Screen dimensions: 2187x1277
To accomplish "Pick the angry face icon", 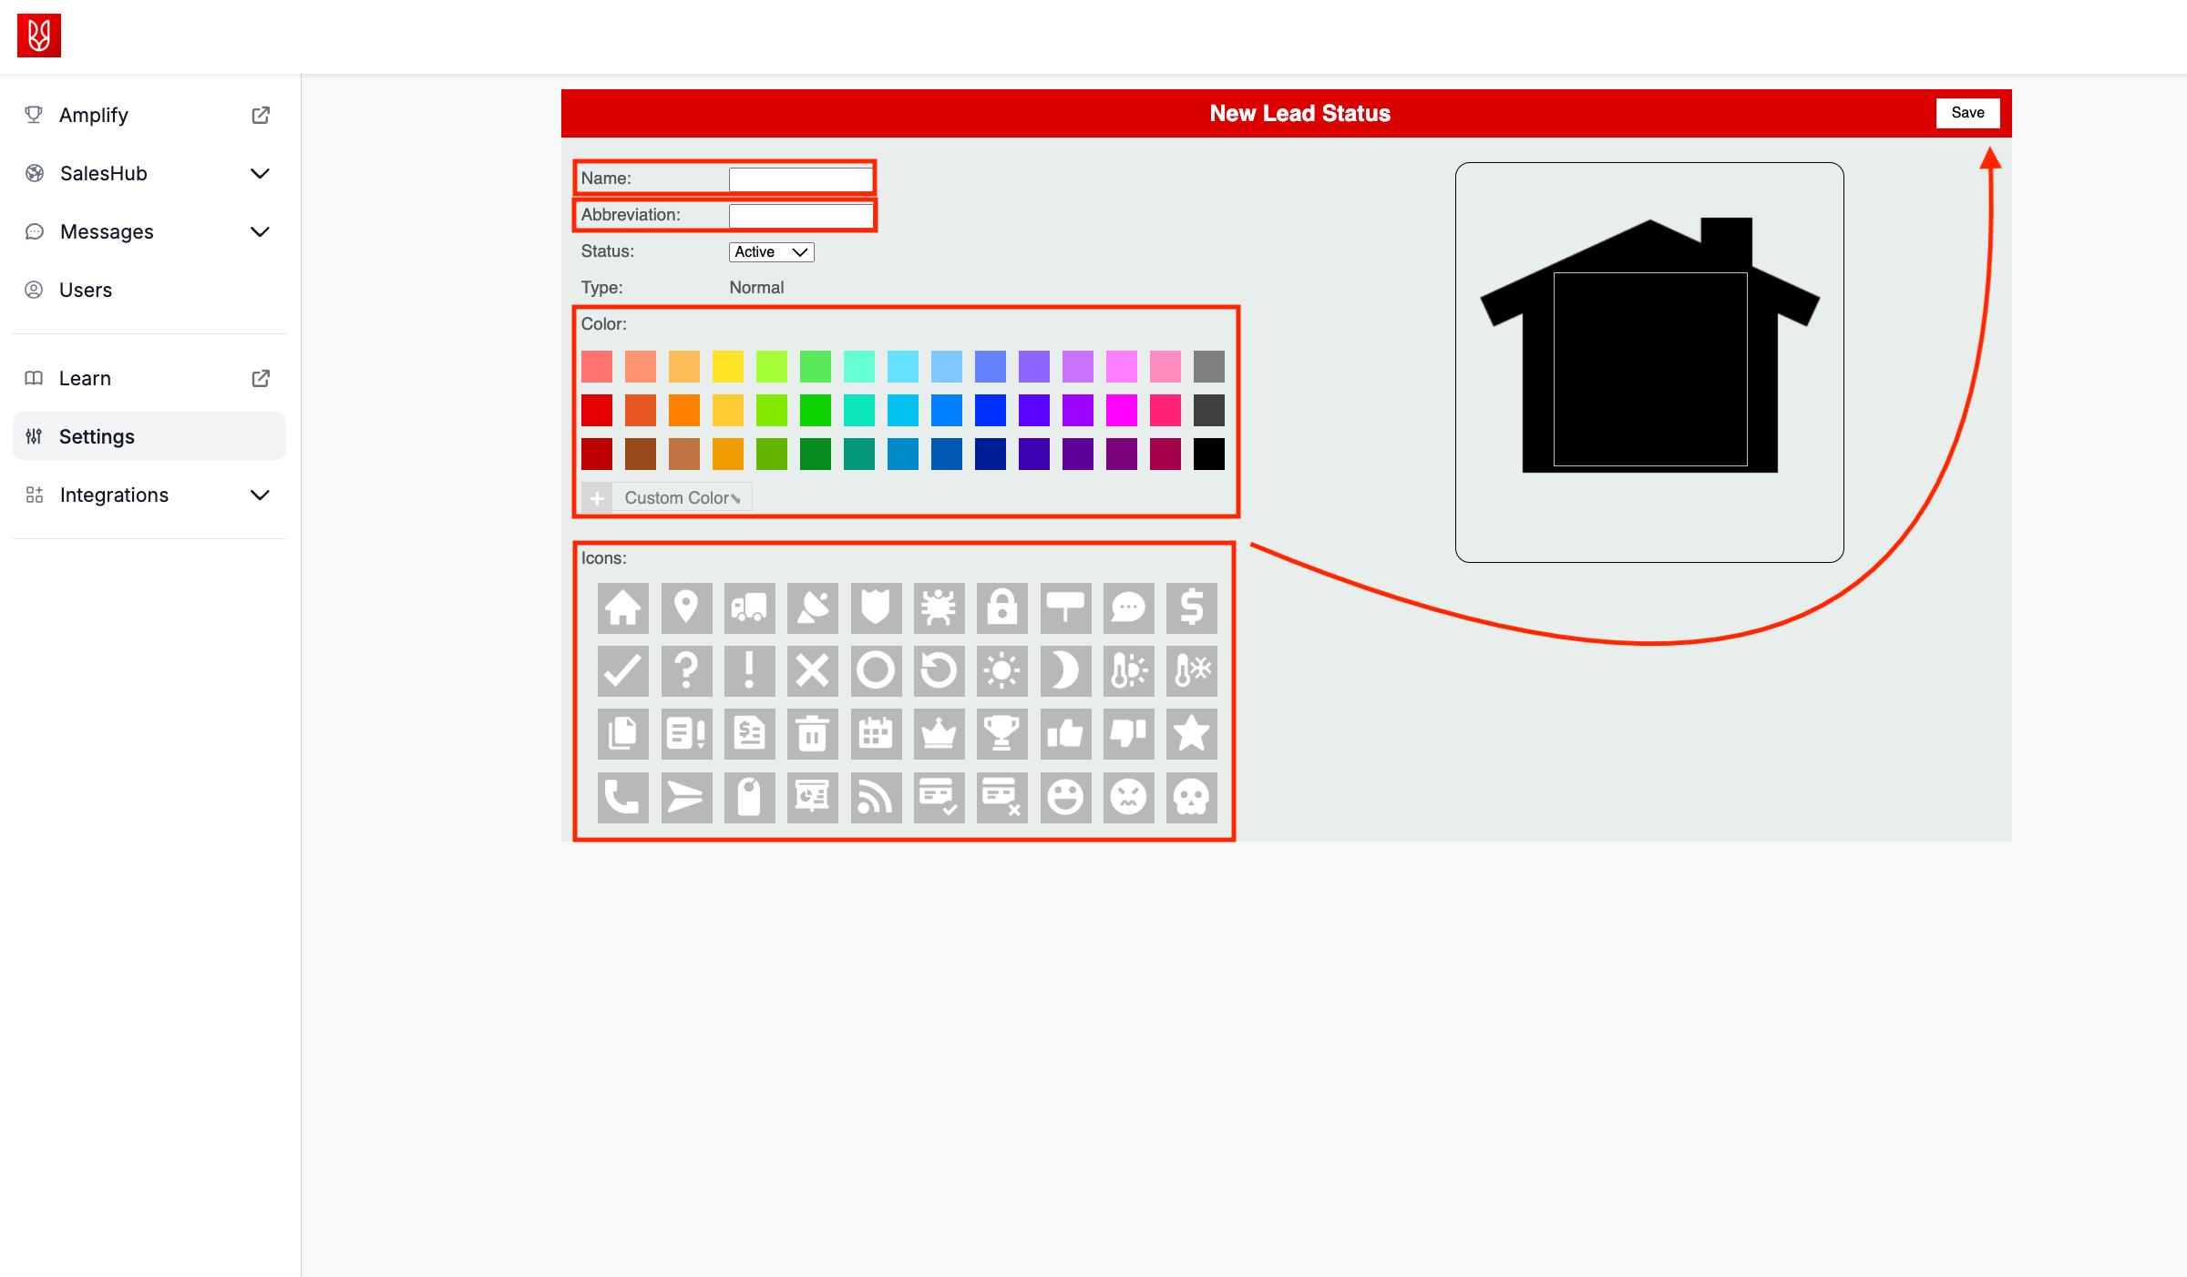I will click(1128, 798).
